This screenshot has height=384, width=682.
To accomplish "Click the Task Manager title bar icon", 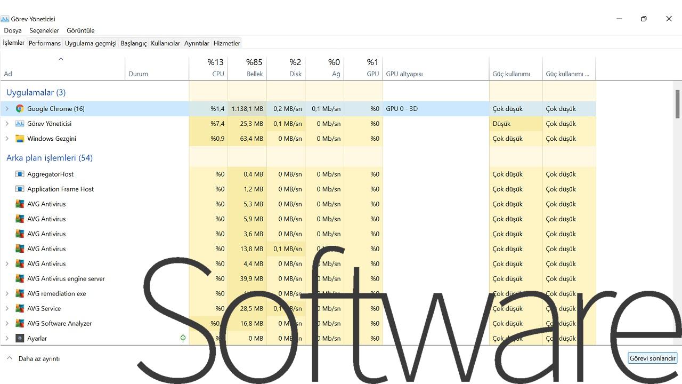I will tap(5, 19).
